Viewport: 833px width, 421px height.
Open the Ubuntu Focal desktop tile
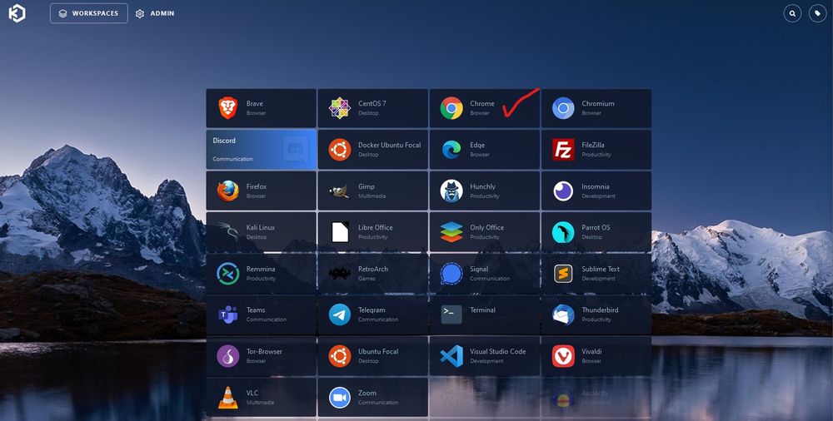[372, 356]
